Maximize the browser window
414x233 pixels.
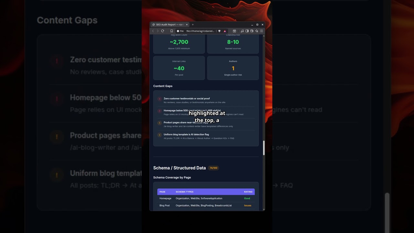coord(257,25)
